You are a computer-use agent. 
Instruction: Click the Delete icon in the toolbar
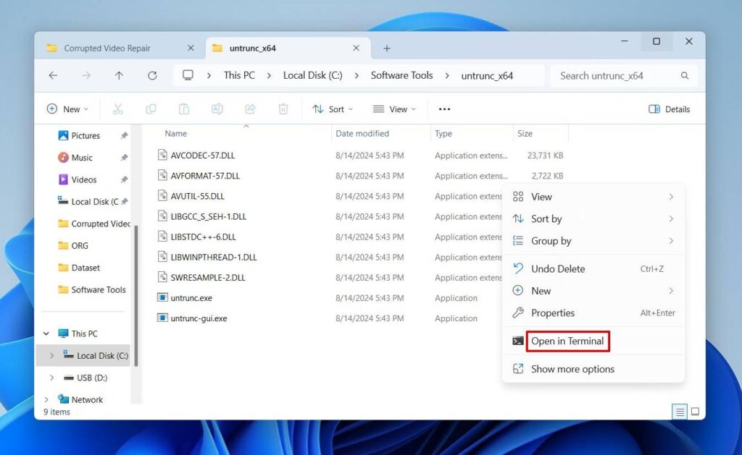point(283,109)
